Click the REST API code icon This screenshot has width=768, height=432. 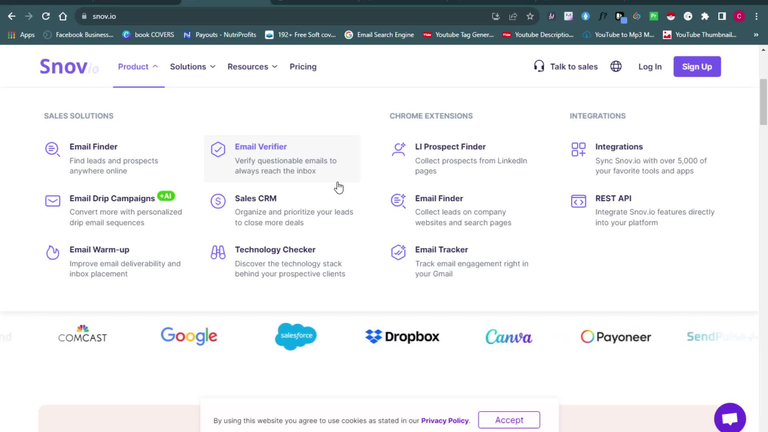[578, 201]
